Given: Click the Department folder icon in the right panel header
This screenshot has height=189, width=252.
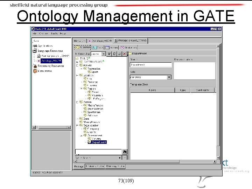Looking at the screenshot, I should pos(130,53).
